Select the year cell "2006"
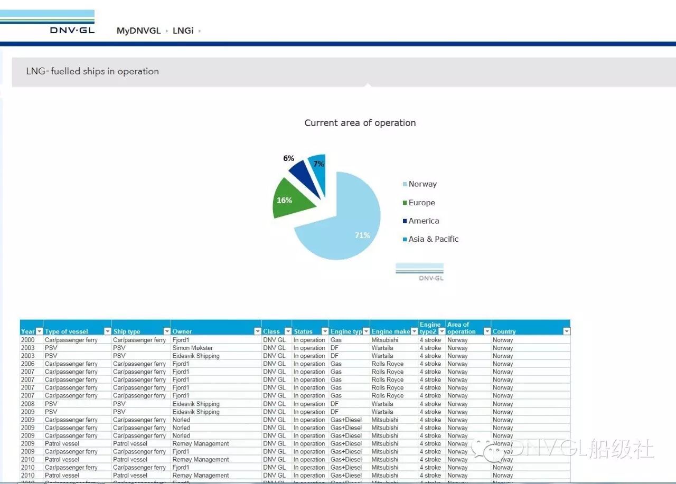 (x=28, y=364)
